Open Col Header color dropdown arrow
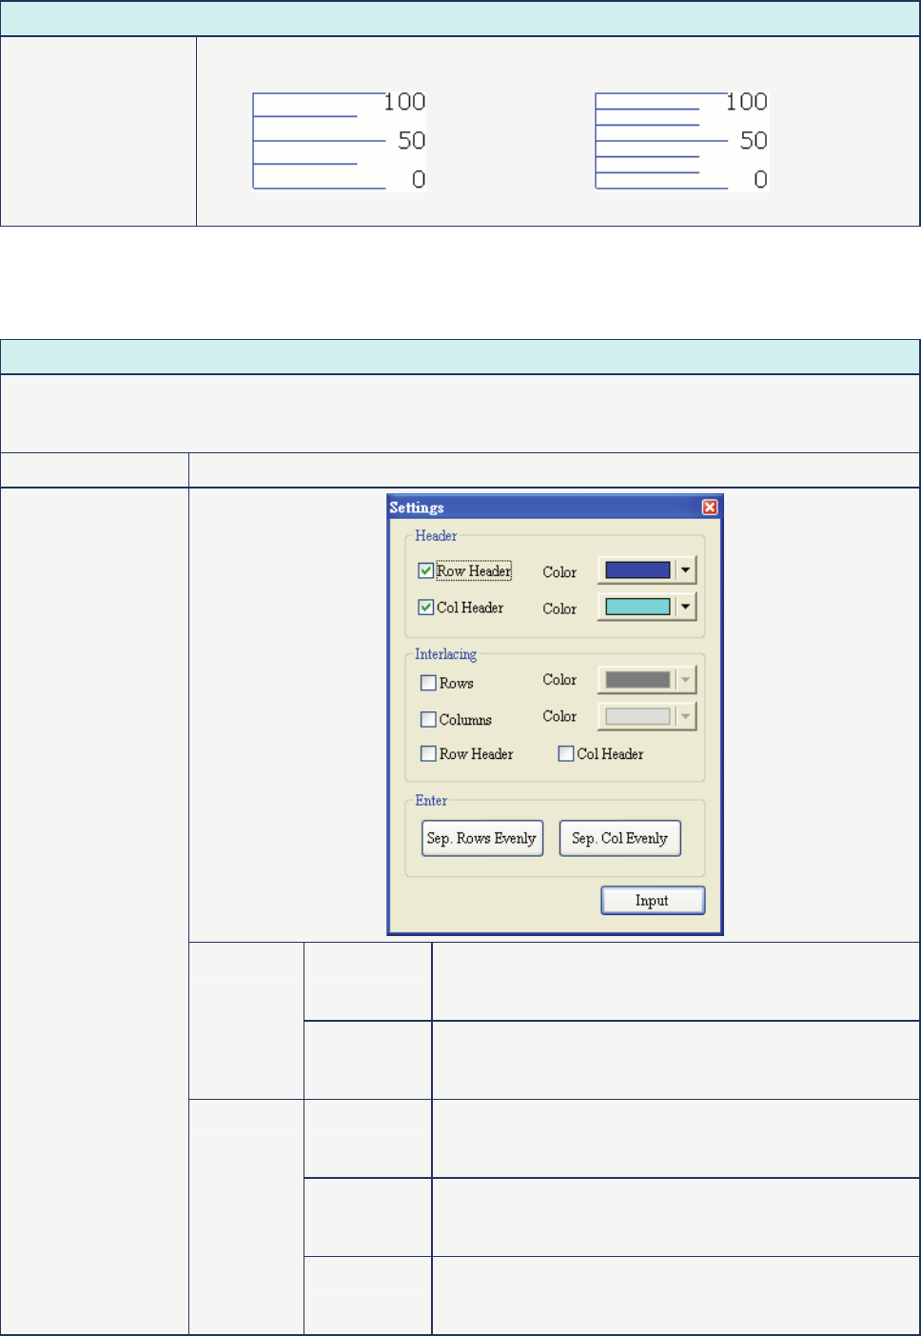The image size is (921, 1336). tap(685, 607)
